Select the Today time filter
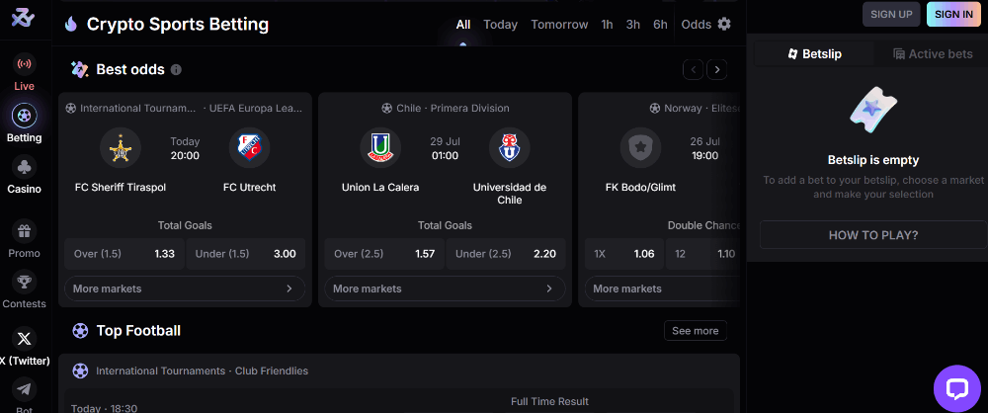Viewport: 988px width, 413px height. coord(500,24)
